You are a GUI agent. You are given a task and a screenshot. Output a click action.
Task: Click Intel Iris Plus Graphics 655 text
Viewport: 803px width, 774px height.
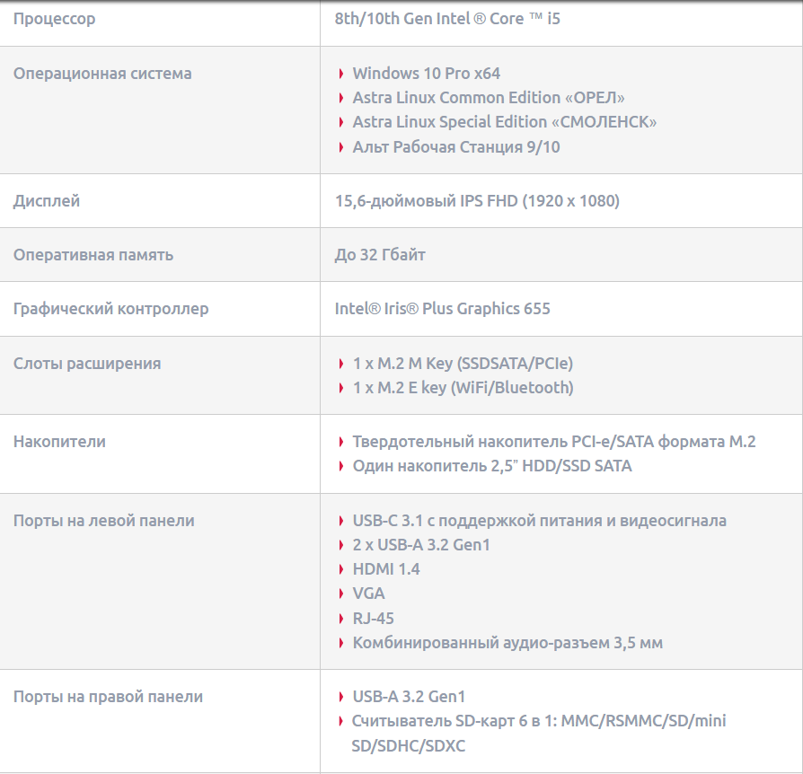tap(442, 309)
